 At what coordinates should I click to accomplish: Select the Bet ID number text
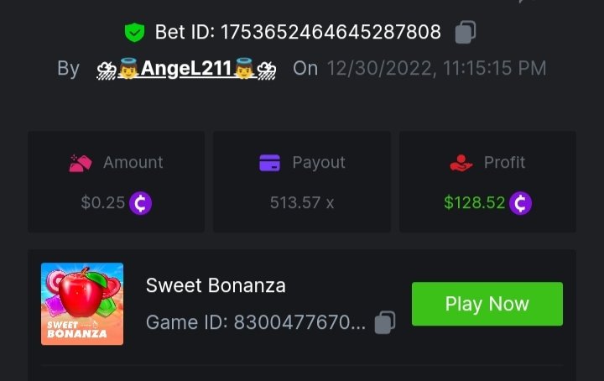click(x=331, y=33)
